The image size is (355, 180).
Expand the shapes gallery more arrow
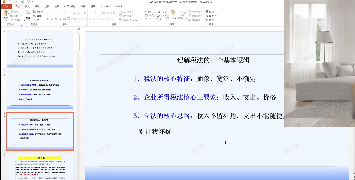(168, 20)
